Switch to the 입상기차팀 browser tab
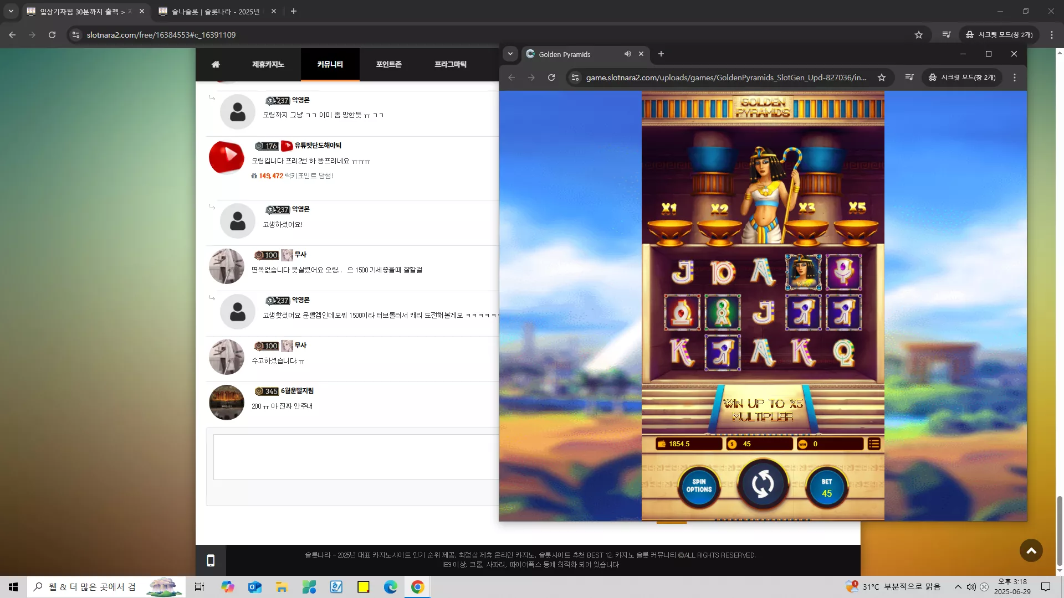This screenshot has height=598, width=1064. pyautogui.click(x=86, y=11)
